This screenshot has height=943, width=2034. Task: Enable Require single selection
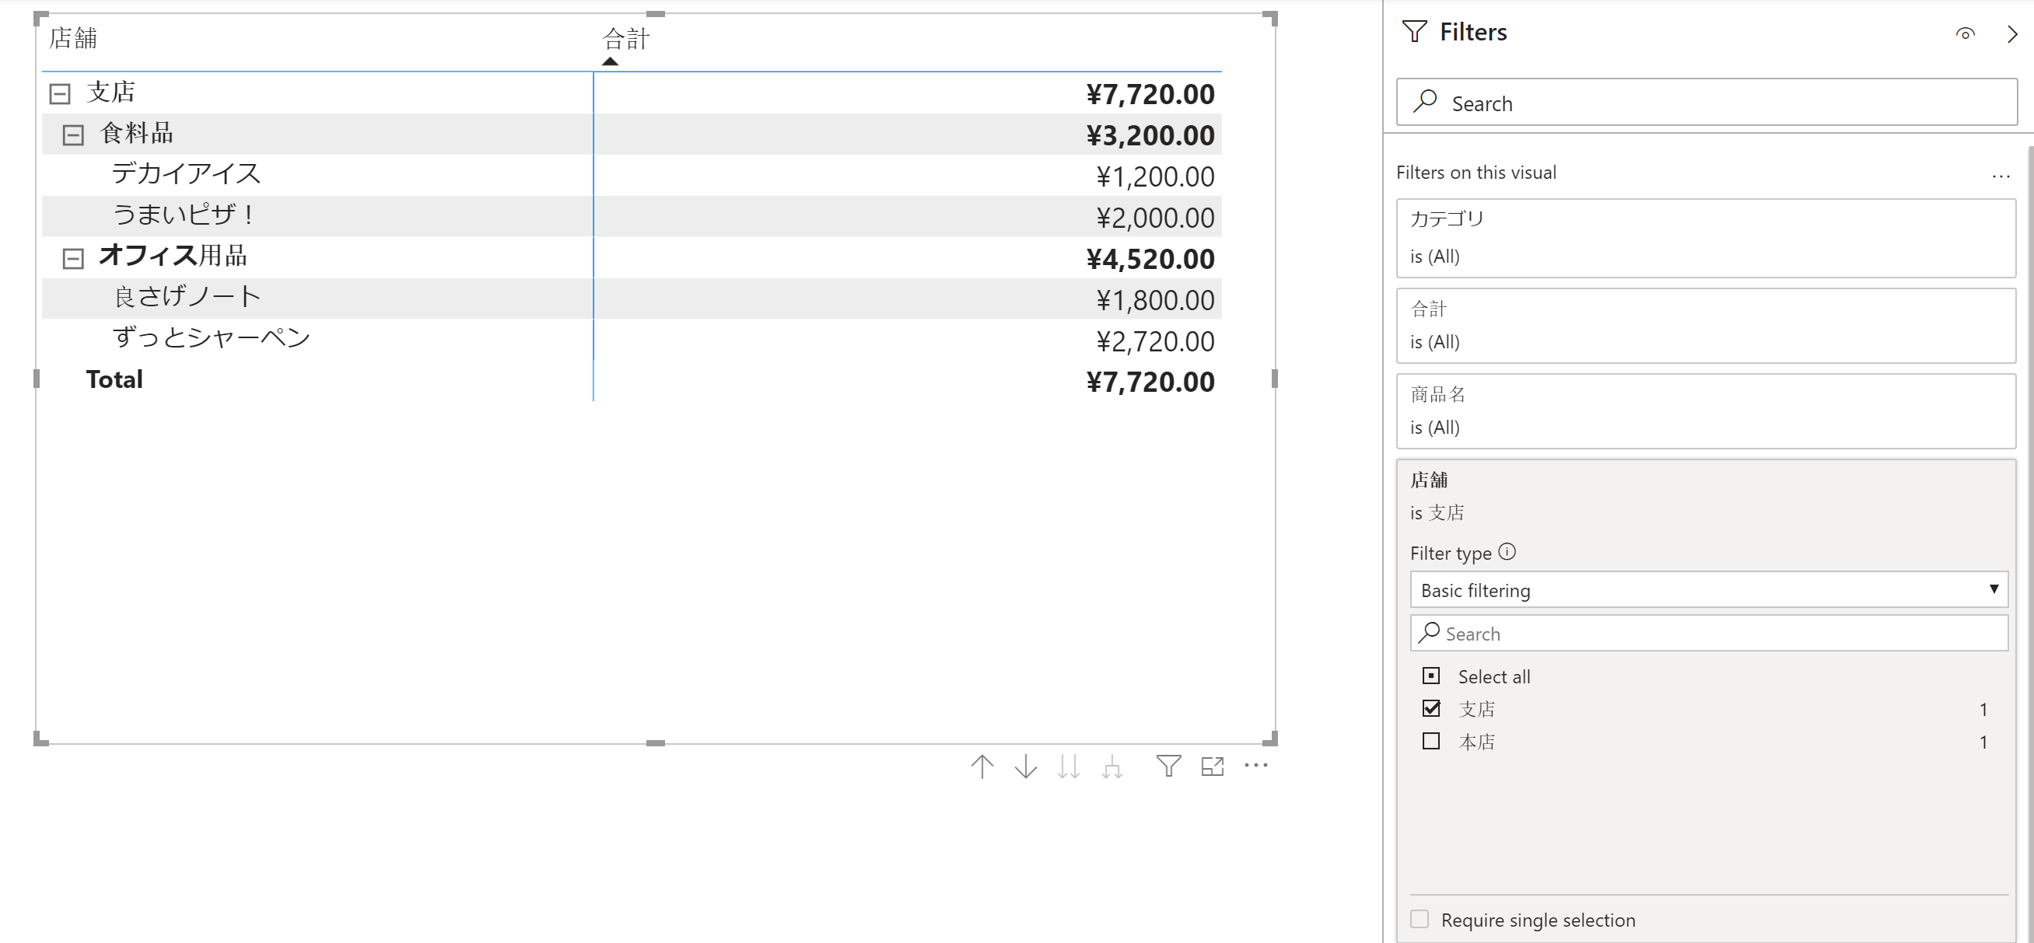point(1419,919)
